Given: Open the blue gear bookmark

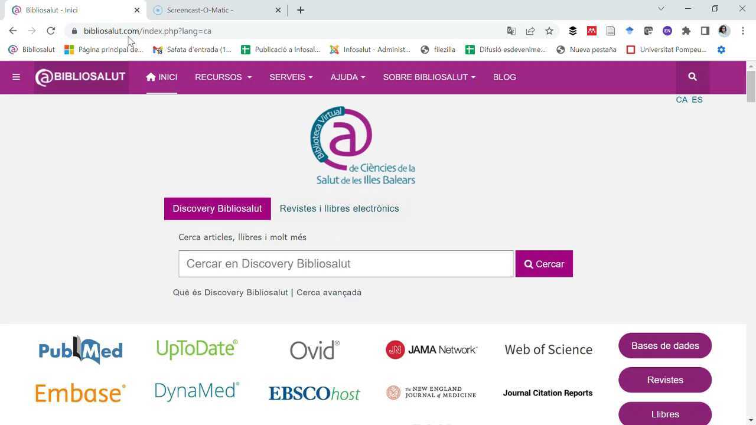Looking at the screenshot, I should tap(721, 50).
